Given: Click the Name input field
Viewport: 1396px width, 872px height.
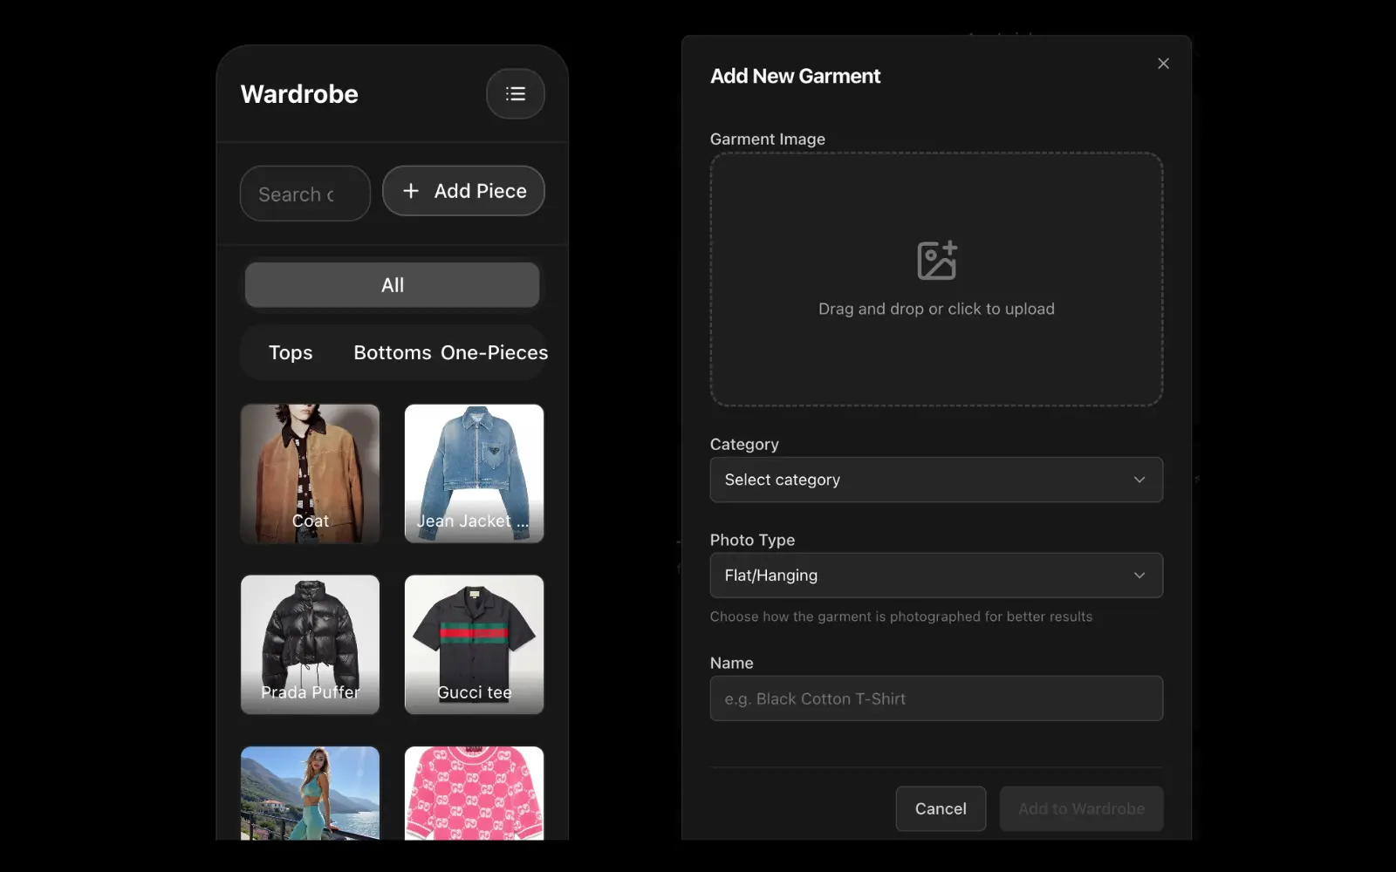Looking at the screenshot, I should pyautogui.click(x=935, y=698).
